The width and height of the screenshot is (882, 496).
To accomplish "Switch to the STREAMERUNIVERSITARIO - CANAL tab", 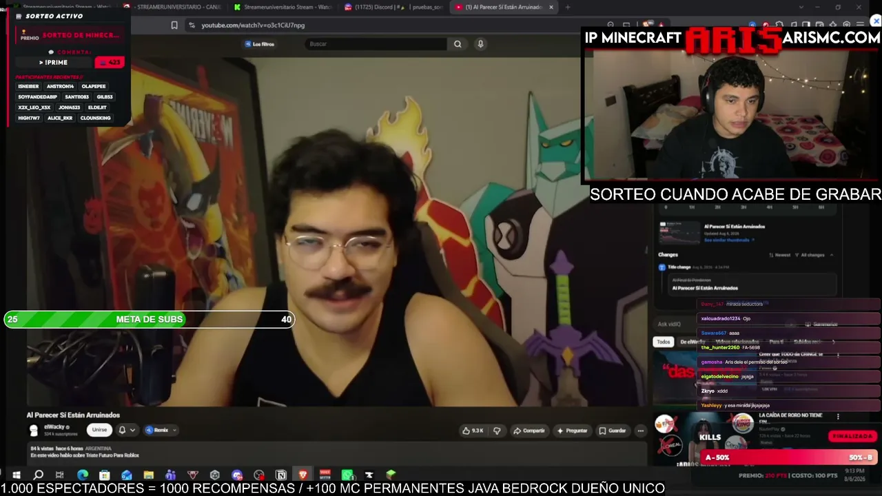I will 174,8.
